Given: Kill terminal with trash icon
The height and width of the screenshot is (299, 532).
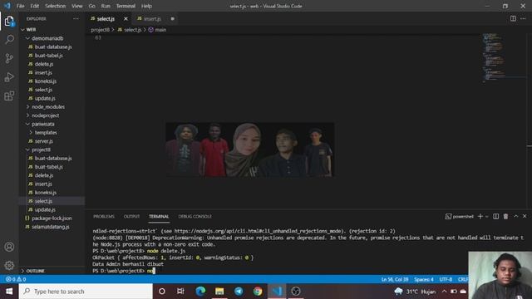Looking at the screenshot, I should tap(505, 216).
